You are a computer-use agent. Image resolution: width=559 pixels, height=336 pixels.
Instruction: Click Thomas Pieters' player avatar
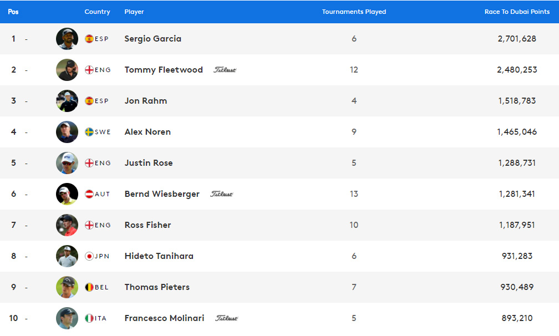(67, 287)
